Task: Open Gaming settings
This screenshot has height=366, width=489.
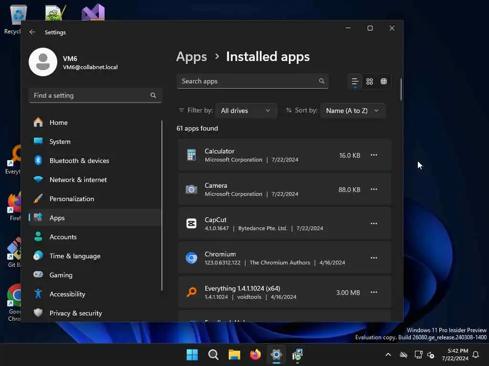Action: point(95,275)
